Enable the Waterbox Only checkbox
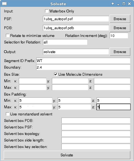The image size is (134, 161). pos(47,11)
